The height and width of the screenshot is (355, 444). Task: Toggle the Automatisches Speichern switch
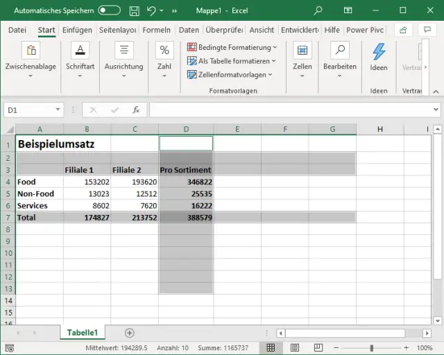pyautogui.click(x=109, y=10)
